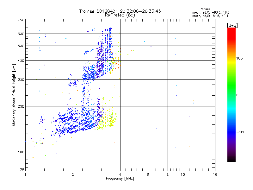
Task: Click the subtitle 'RwPretec (8p)'
Action: coord(120,15)
